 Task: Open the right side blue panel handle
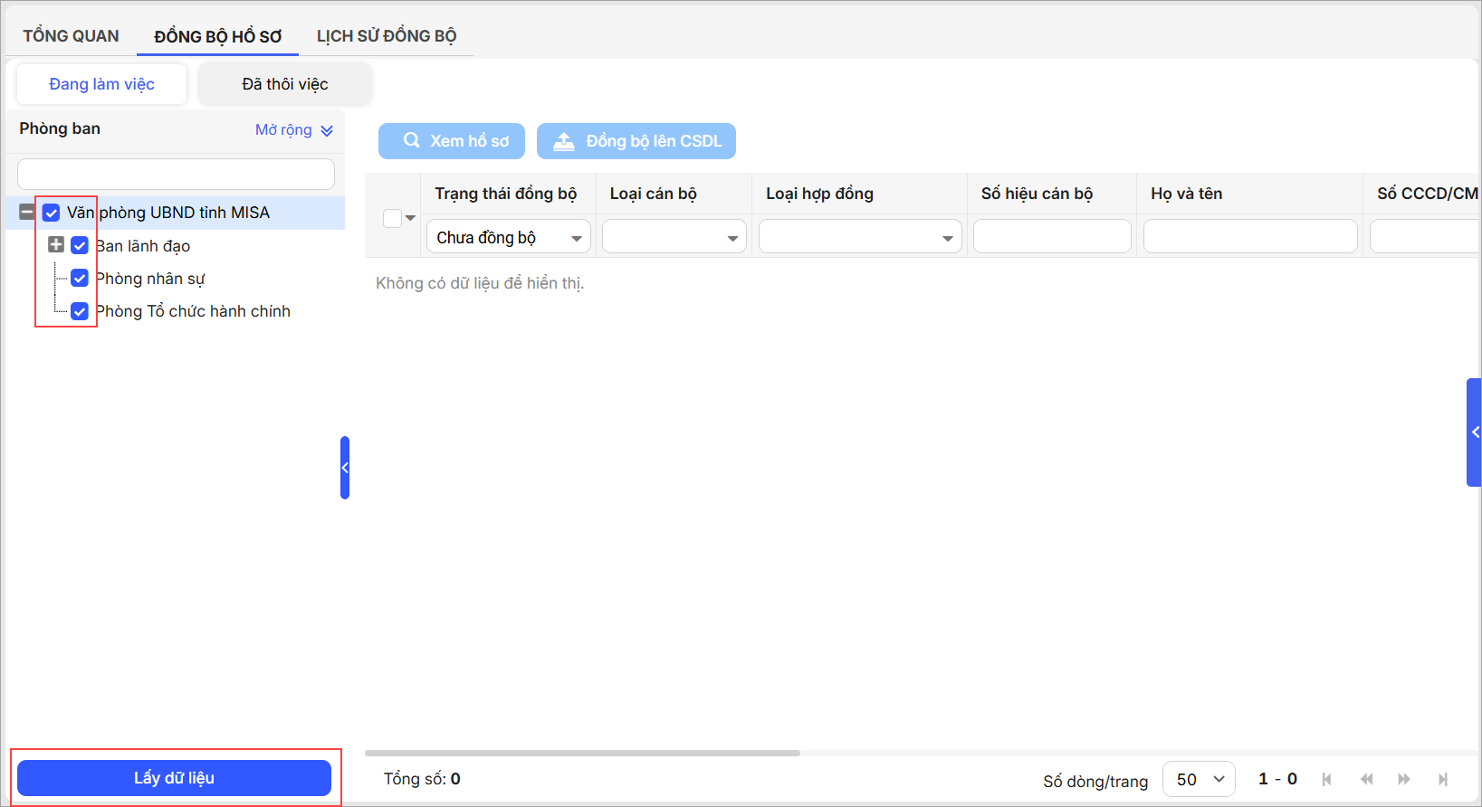tap(1474, 432)
